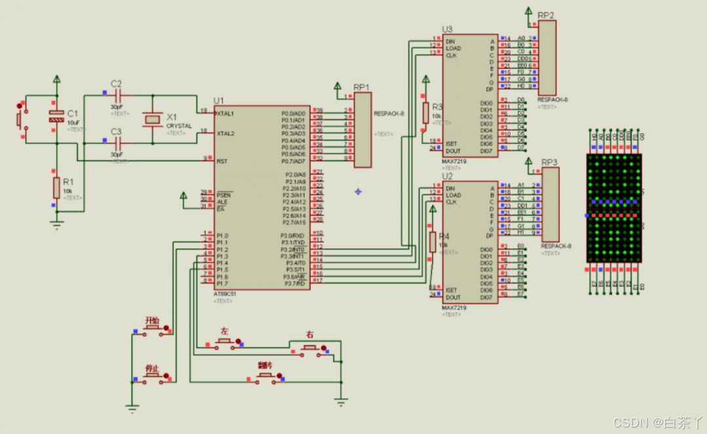The height and width of the screenshot is (434, 707).
Task: Click the power arrow connected to EA pin
Action: pos(183,196)
